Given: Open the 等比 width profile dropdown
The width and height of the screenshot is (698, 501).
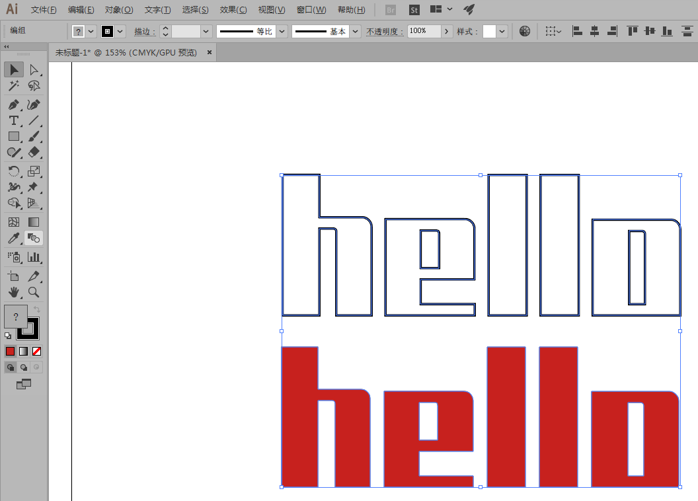Looking at the screenshot, I should [282, 31].
